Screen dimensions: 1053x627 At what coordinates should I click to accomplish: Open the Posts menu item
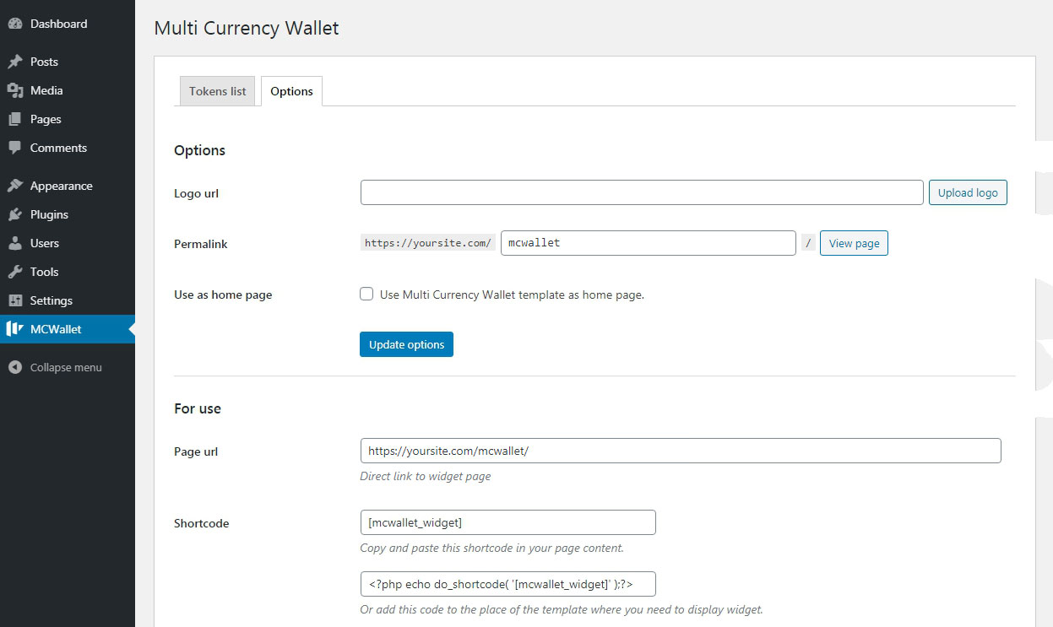click(x=68, y=62)
